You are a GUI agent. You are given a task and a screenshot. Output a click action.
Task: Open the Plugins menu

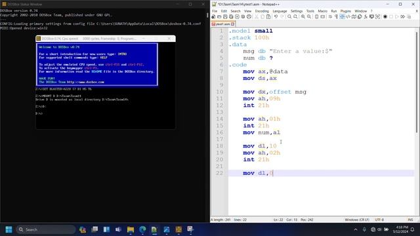(346, 11)
